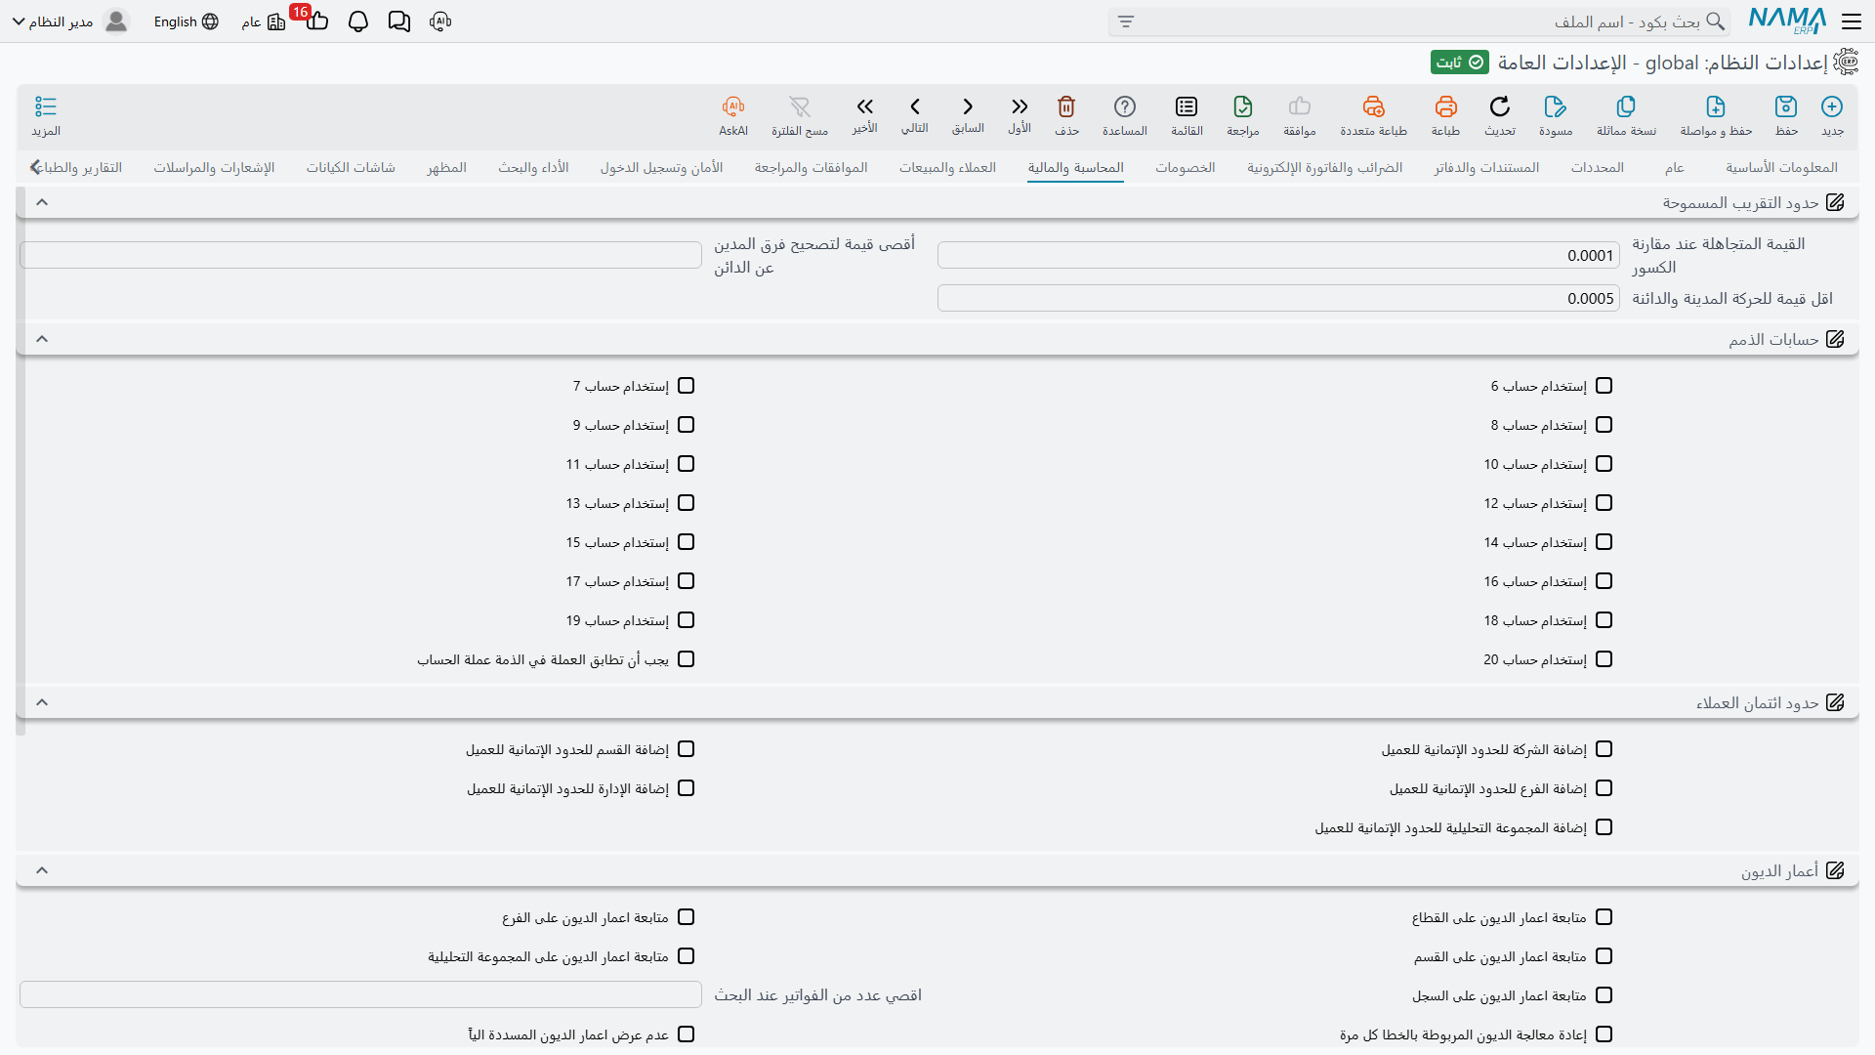Check إستخدام حساب 20 checkbox
This screenshot has width=1875, height=1055.
[1604, 659]
